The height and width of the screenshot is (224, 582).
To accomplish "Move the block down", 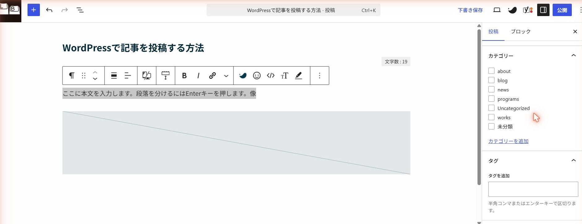I will point(95,79).
